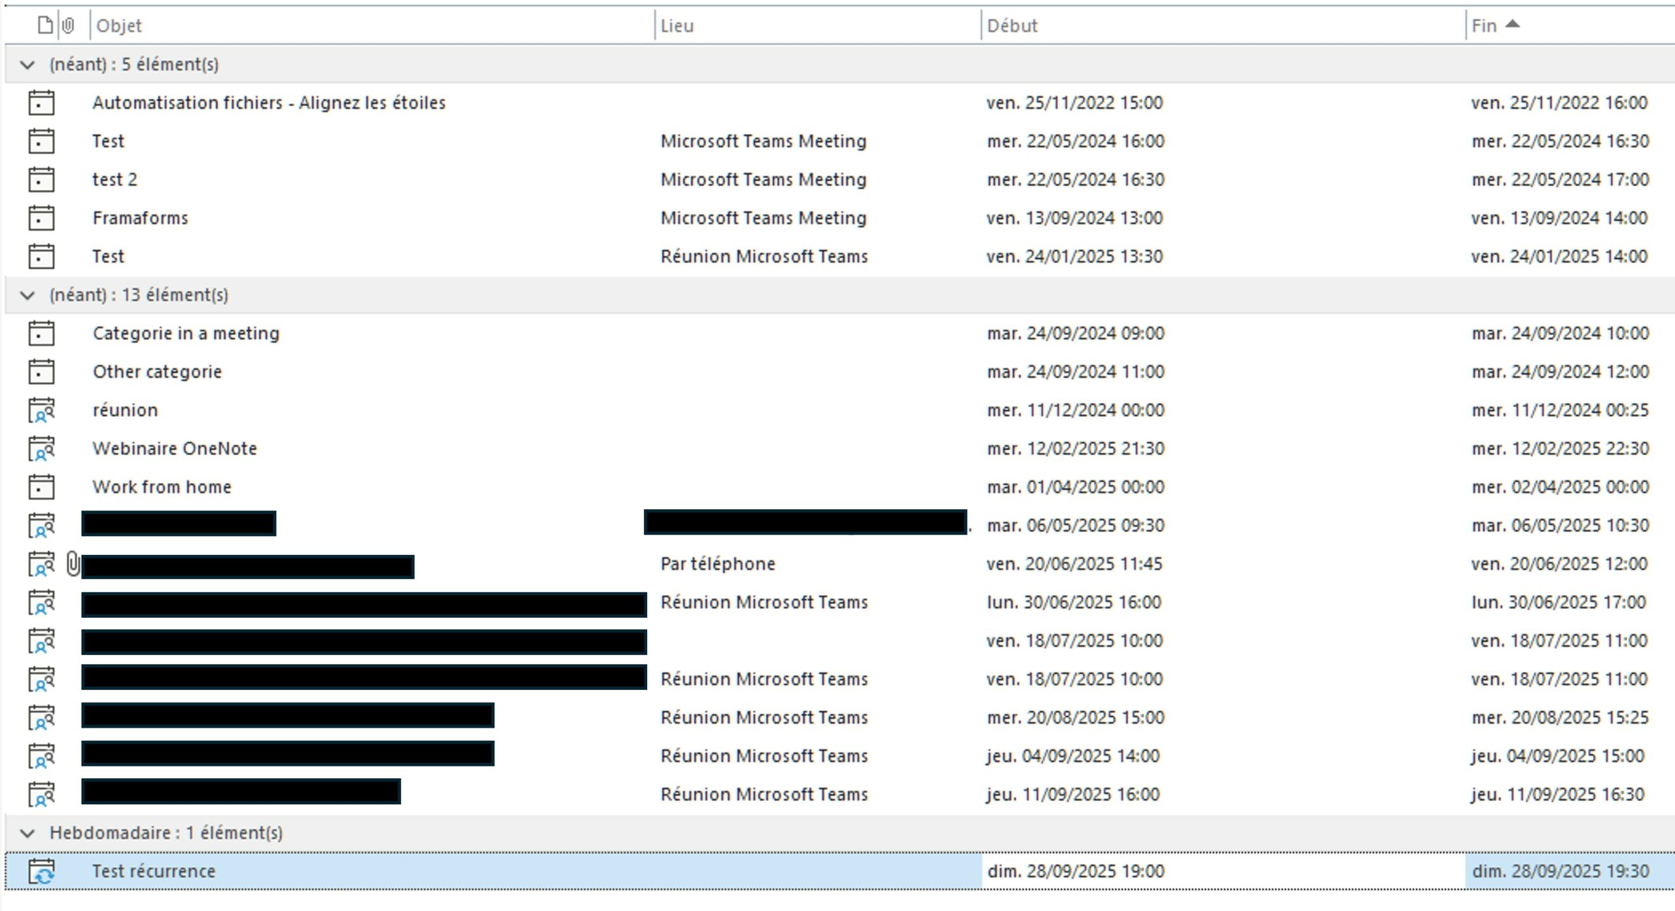
Task: Click the meeting icon next to réunion
Action: pyautogui.click(x=41, y=410)
